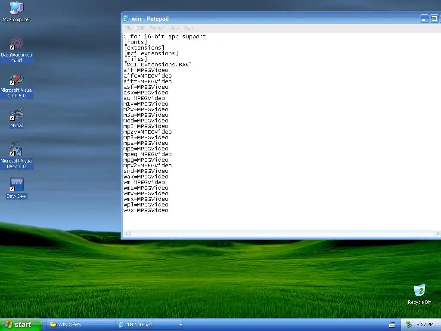
Task: Click the safely remove hardware tray icon
Action: (x=409, y=325)
